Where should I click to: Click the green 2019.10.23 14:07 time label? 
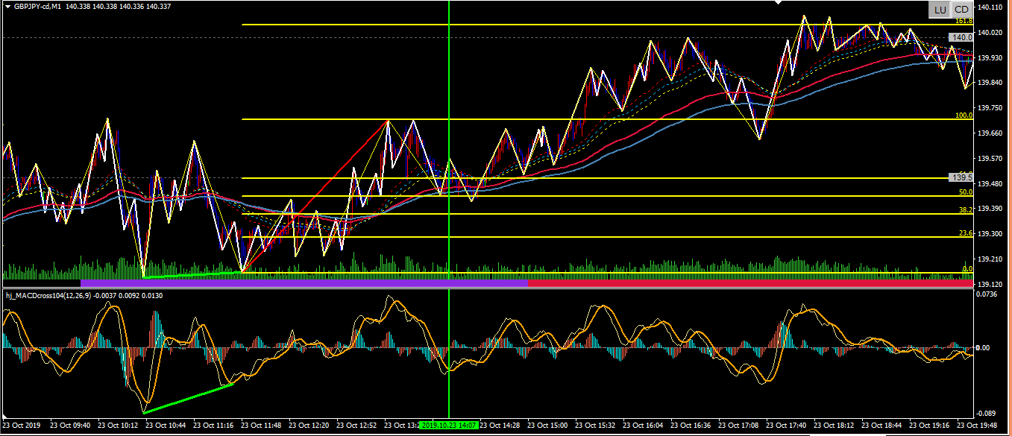pos(449,426)
